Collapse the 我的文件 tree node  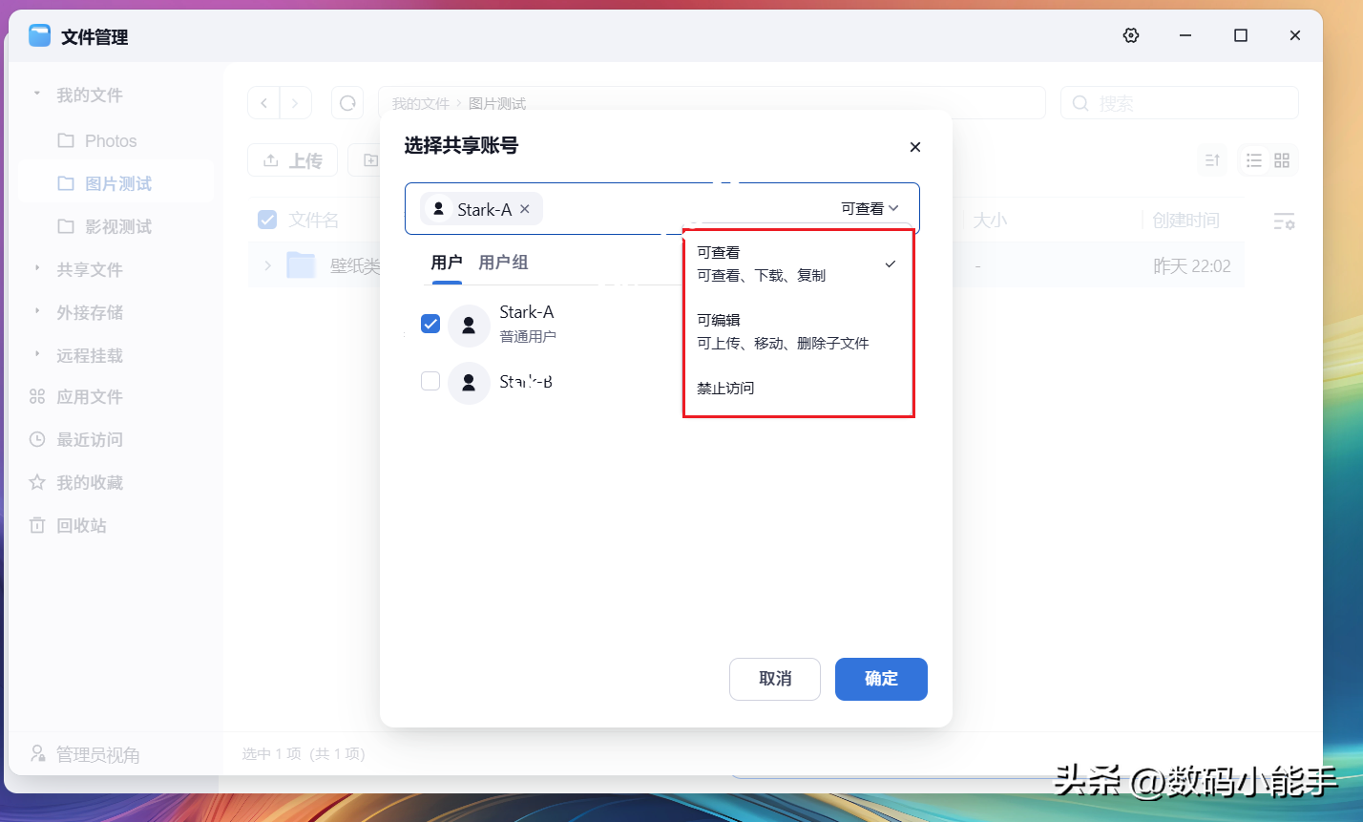pos(37,95)
